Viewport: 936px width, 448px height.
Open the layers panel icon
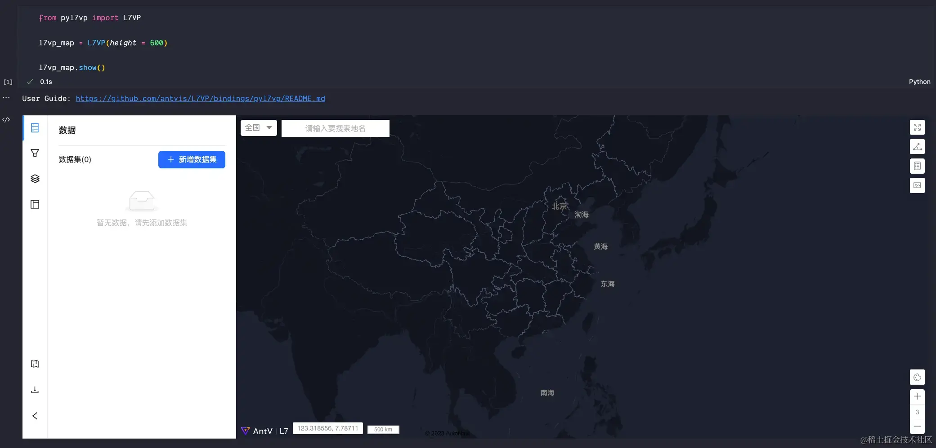click(35, 178)
